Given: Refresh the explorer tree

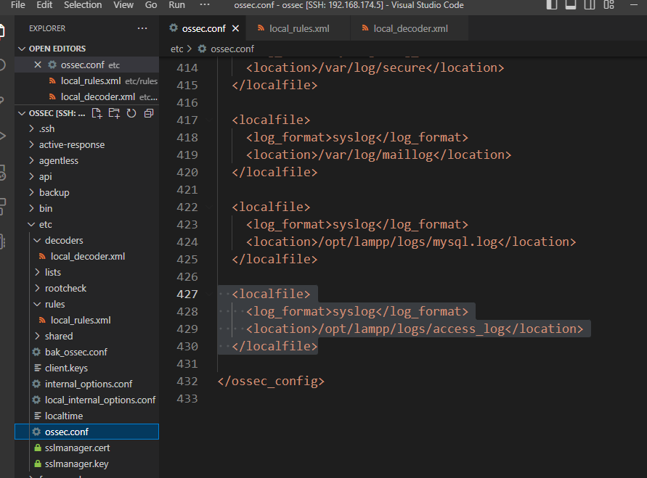Looking at the screenshot, I should (131, 113).
